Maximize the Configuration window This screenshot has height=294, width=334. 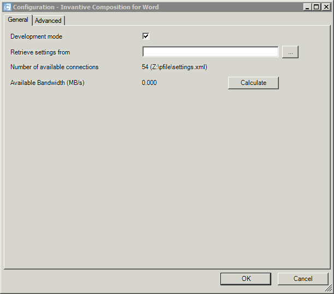pos(317,7)
